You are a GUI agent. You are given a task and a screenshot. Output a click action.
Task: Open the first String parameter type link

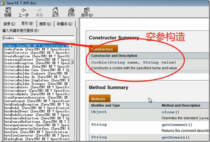point(117,62)
